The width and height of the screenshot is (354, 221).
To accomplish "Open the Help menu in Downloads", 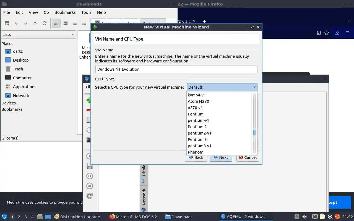I will pos(101,12).
